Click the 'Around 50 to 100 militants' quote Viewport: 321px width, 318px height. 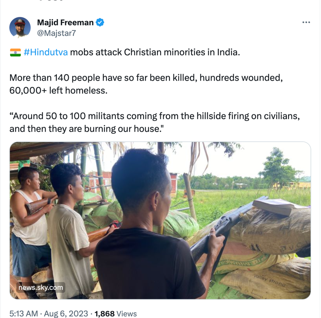155,122
